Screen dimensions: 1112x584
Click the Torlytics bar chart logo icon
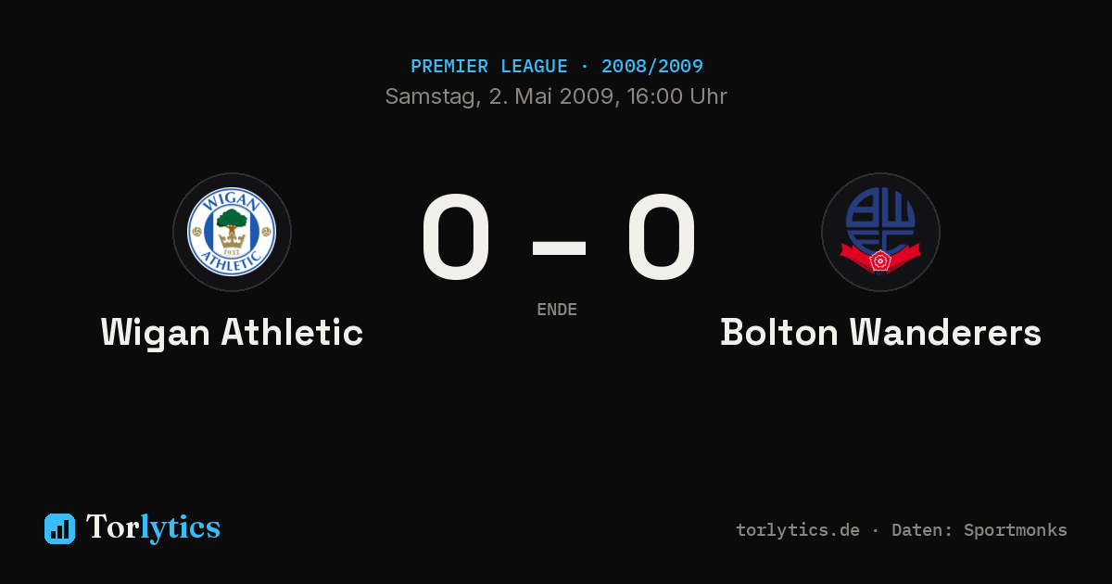(x=59, y=528)
